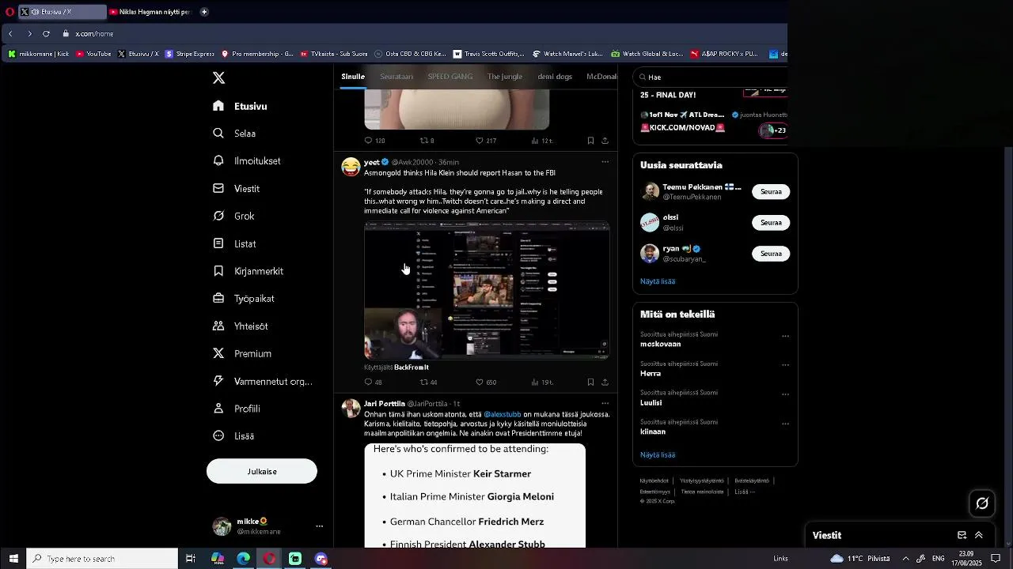Open footer Lisää more links
Image resolution: width=1013 pixels, height=569 pixels.
tap(744, 492)
